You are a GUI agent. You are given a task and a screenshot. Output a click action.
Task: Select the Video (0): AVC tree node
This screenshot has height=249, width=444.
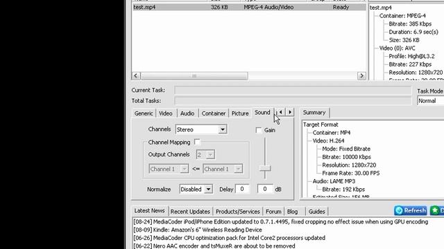click(397, 48)
